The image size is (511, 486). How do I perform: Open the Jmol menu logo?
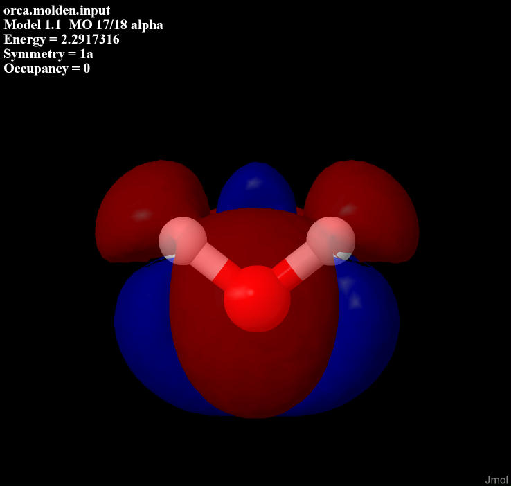point(496,480)
